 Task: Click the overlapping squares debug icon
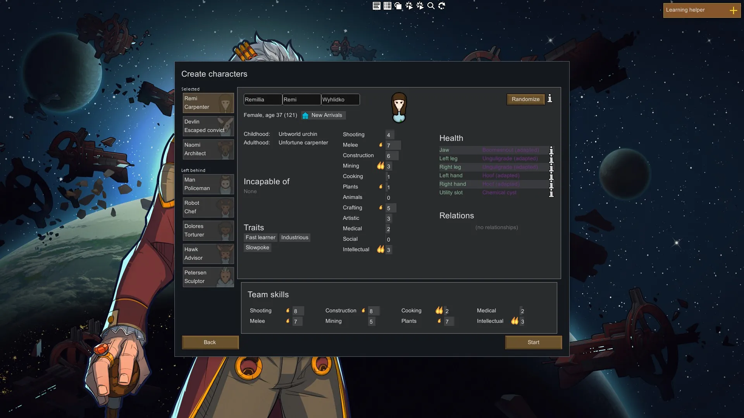[x=398, y=6]
